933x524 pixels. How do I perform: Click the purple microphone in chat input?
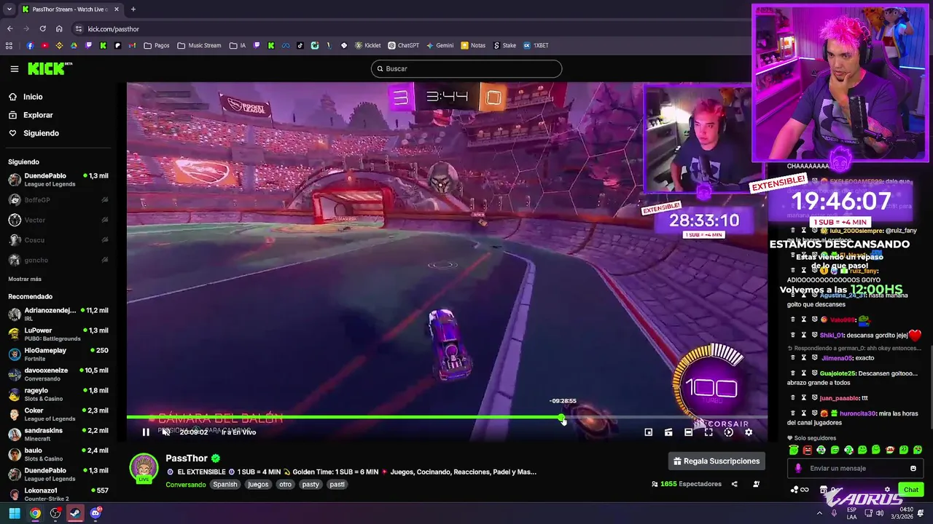point(799,469)
